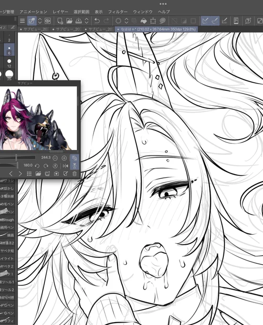Select brush size 25 preset

click(9, 75)
